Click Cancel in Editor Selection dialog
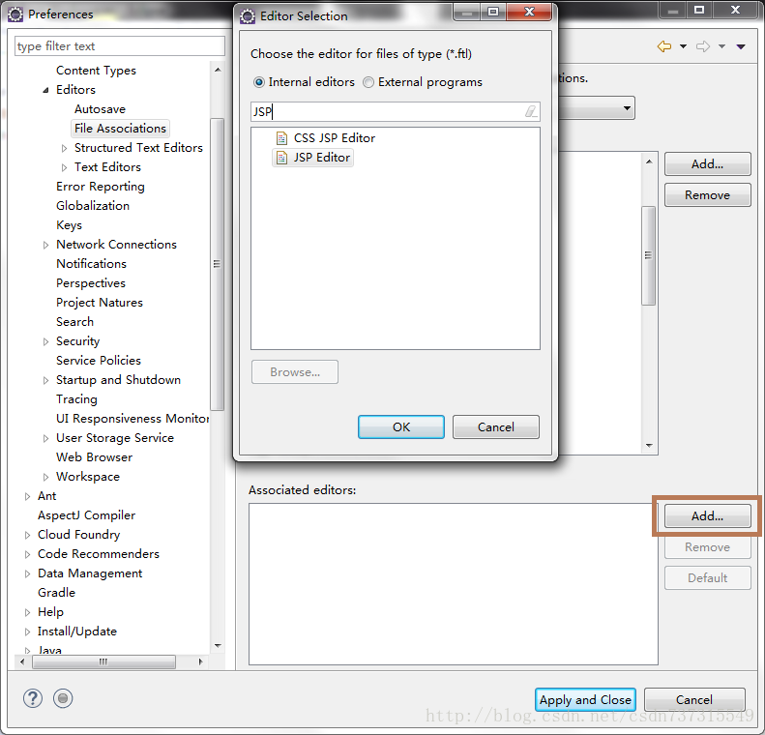 [496, 427]
